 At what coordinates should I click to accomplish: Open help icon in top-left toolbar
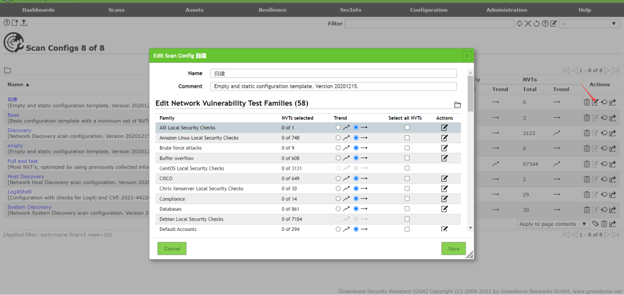[6, 23]
